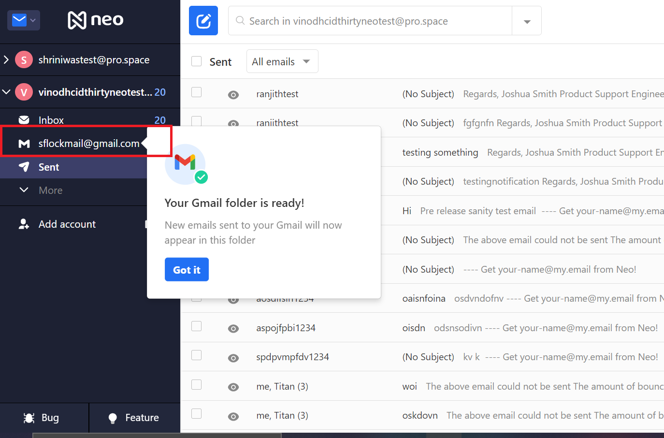Report a Bug
Screen dimensions: 664x438
click(44, 418)
